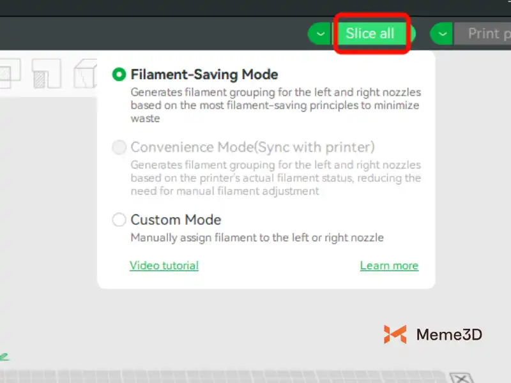Select the Custom Mode radio button

click(x=119, y=220)
